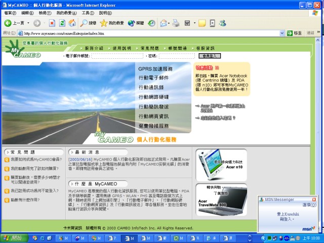Open the 工具(T) menu

[88, 13]
